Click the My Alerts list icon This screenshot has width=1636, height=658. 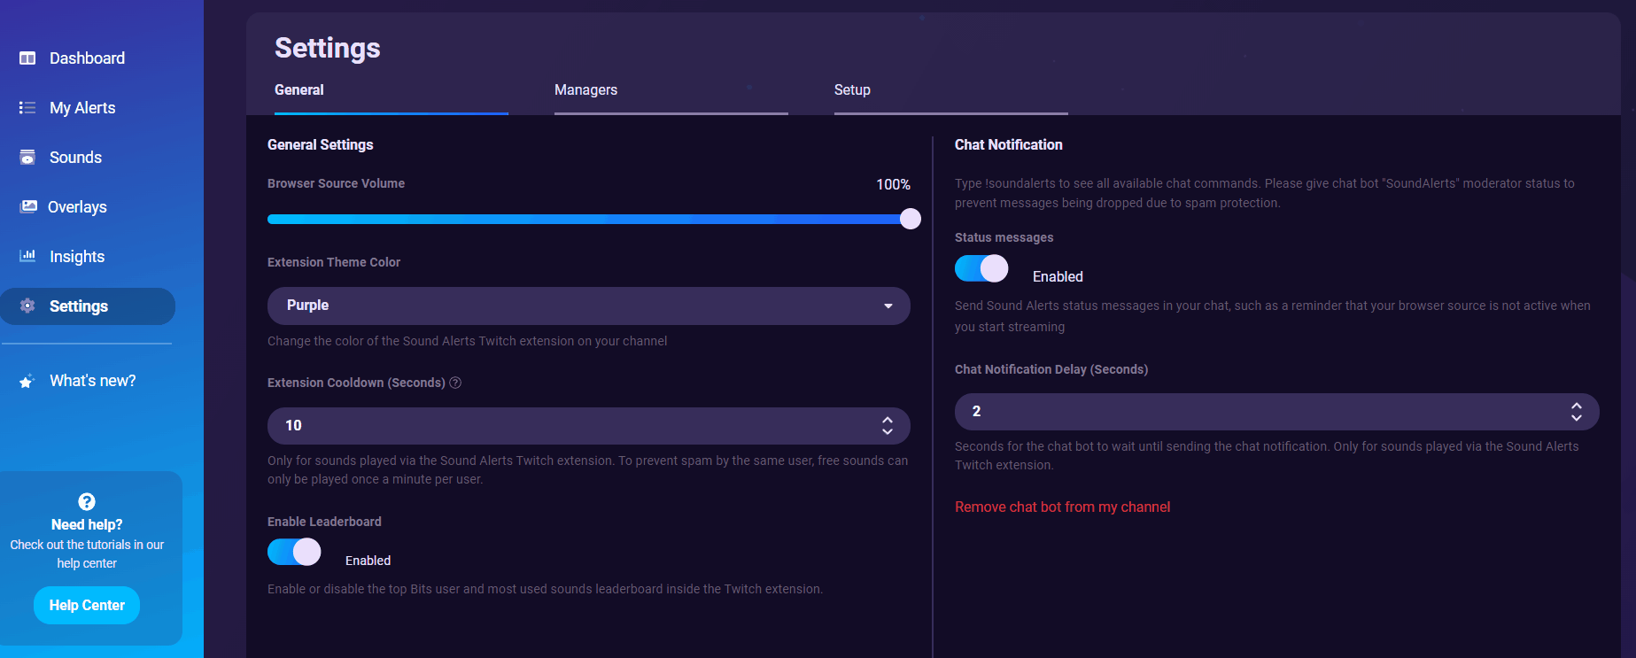27,108
